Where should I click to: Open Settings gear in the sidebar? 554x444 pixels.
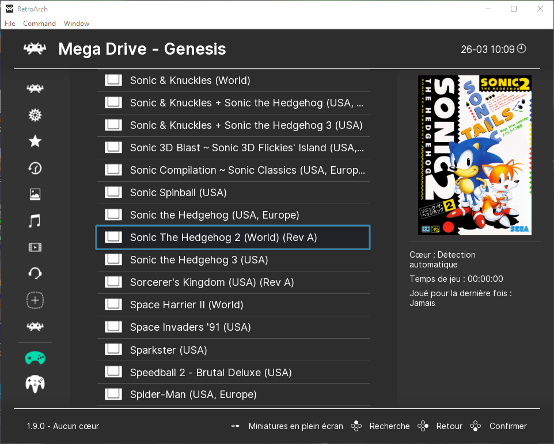pyautogui.click(x=35, y=115)
